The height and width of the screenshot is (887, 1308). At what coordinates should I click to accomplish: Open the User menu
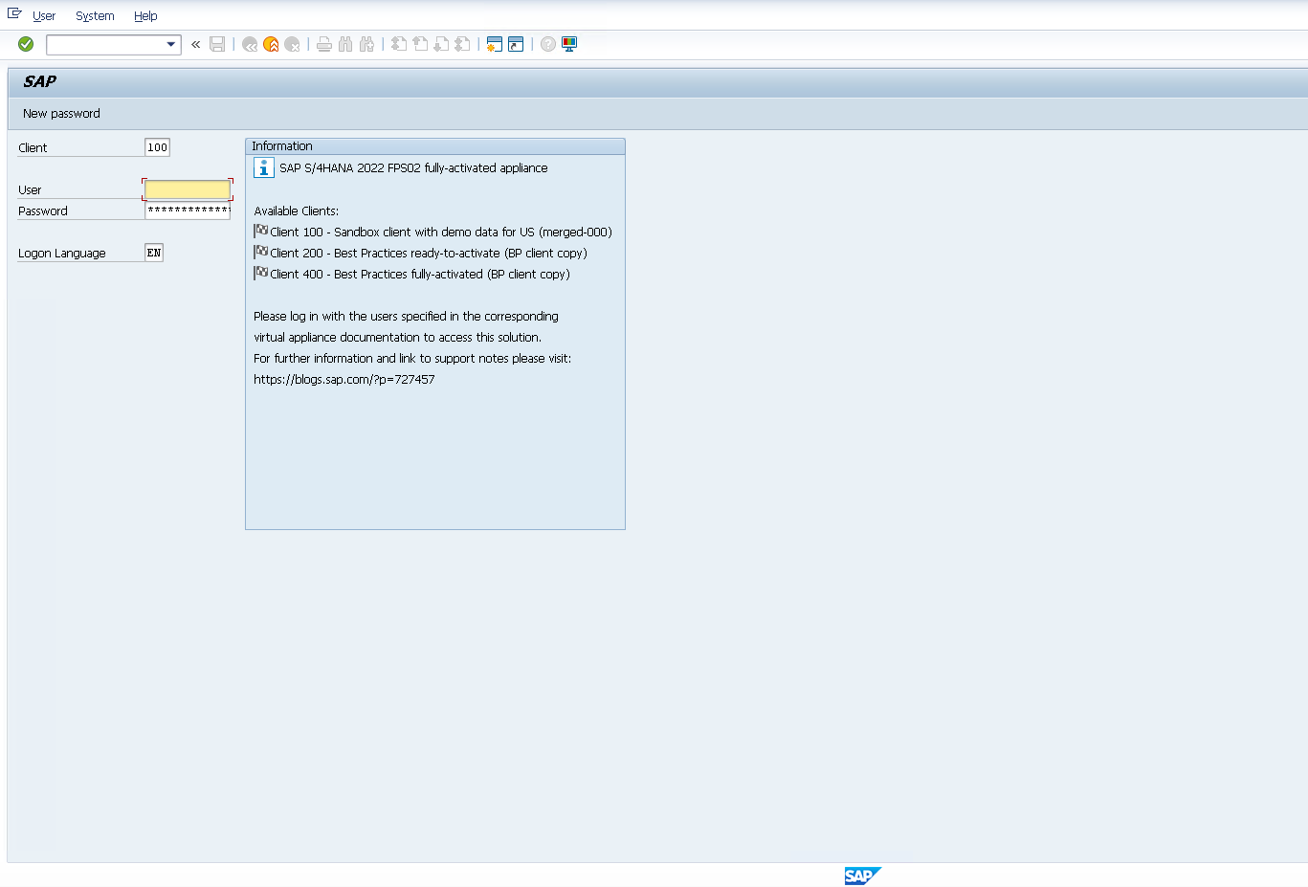click(44, 16)
